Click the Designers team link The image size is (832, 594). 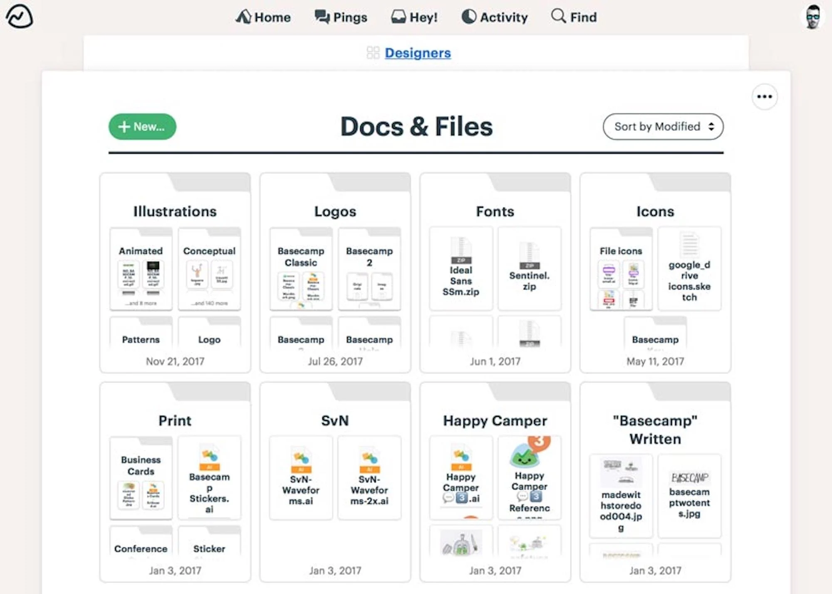tap(418, 53)
